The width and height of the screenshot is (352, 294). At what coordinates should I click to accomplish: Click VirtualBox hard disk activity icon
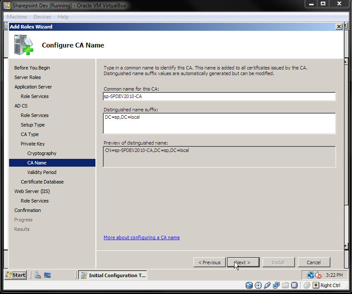(x=249, y=285)
